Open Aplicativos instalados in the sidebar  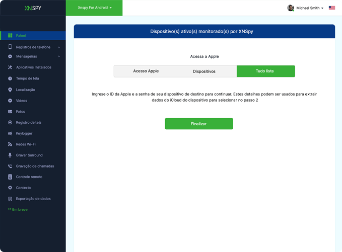point(33,67)
